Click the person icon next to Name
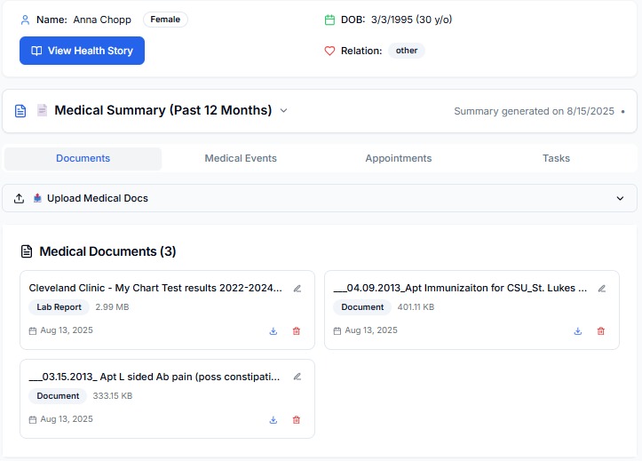The height and width of the screenshot is (461, 642). 25,20
